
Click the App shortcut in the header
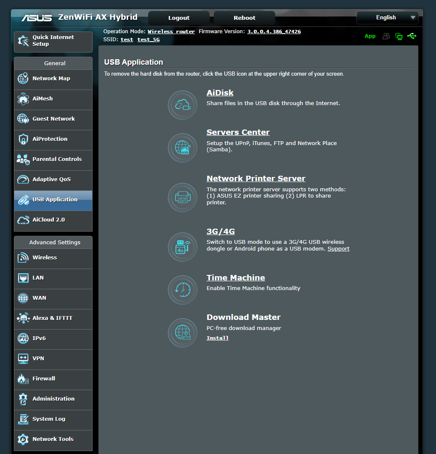click(x=370, y=36)
